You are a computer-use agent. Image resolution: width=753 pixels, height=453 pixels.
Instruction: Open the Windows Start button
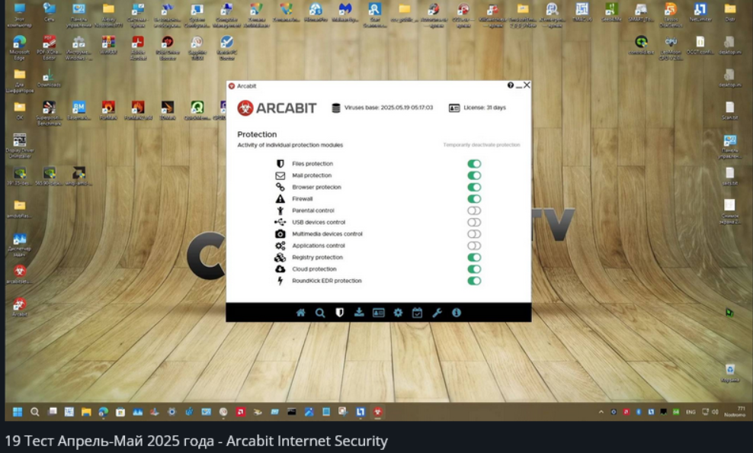click(x=18, y=412)
